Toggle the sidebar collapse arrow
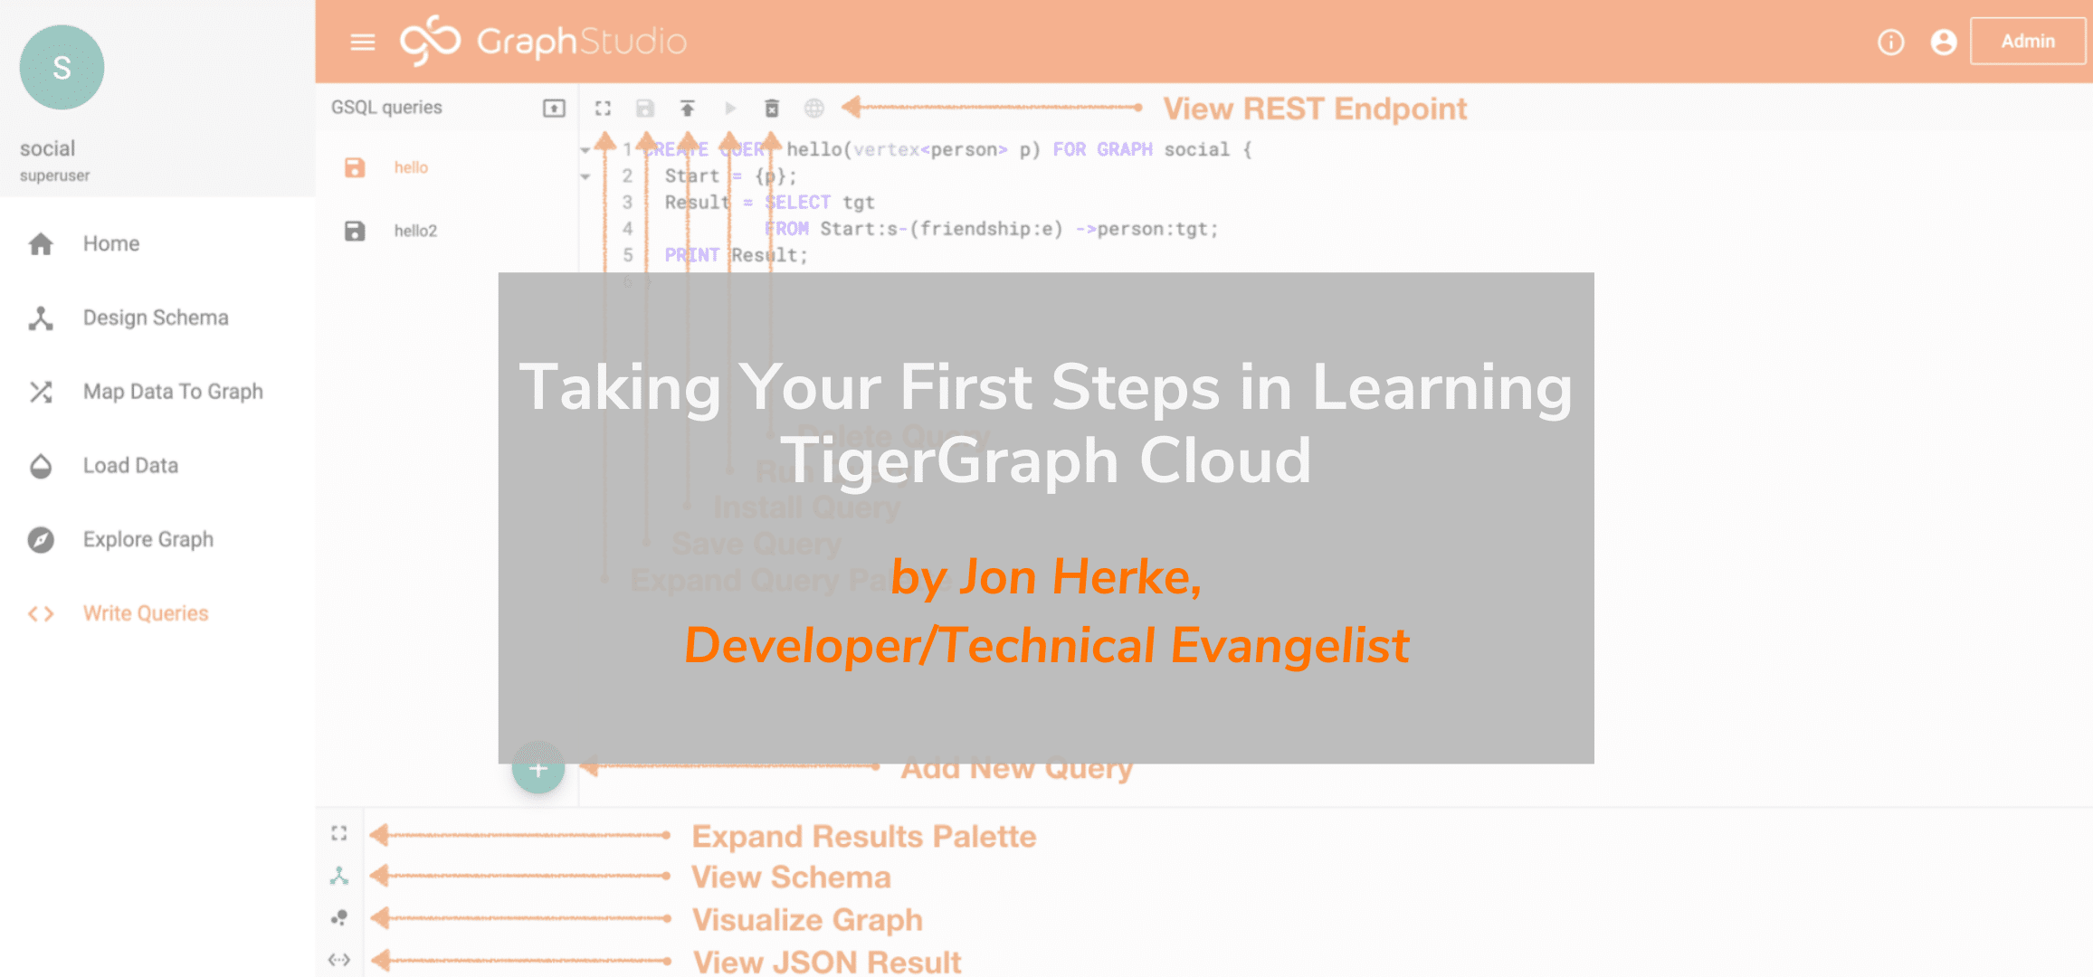The height and width of the screenshot is (977, 2093). 363,40
